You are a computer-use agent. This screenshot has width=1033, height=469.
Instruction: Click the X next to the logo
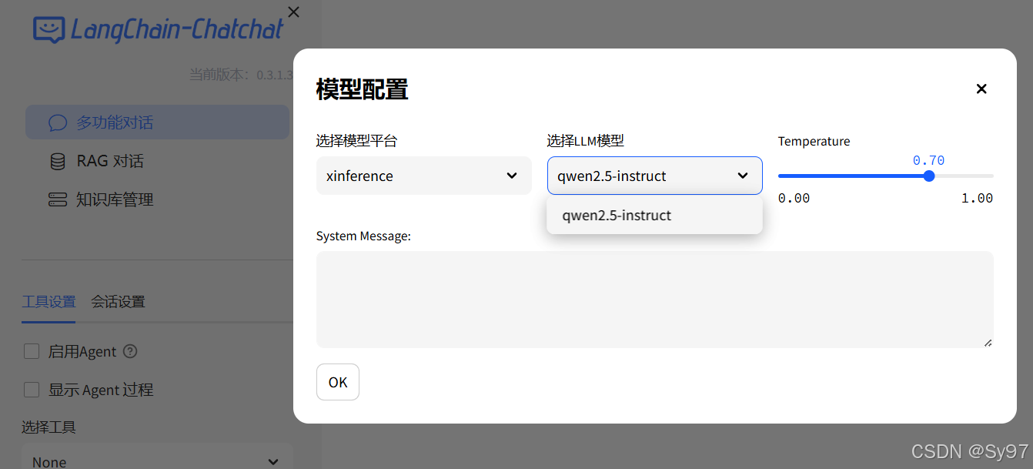(x=293, y=12)
